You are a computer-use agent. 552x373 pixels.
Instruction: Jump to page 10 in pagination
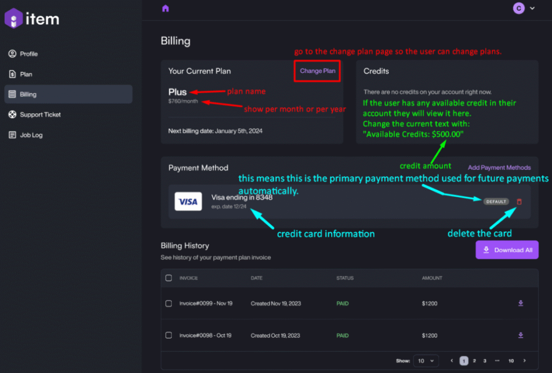(x=510, y=361)
